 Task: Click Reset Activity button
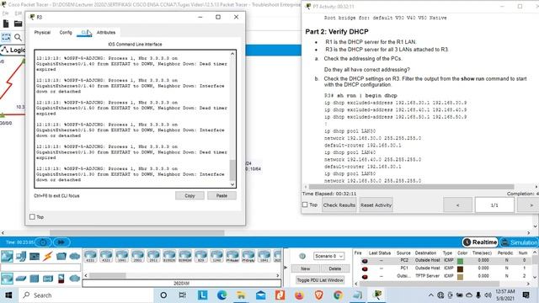[376, 205]
